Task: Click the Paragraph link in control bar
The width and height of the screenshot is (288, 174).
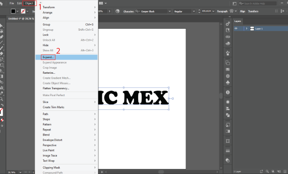Action: tap(222, 11)
